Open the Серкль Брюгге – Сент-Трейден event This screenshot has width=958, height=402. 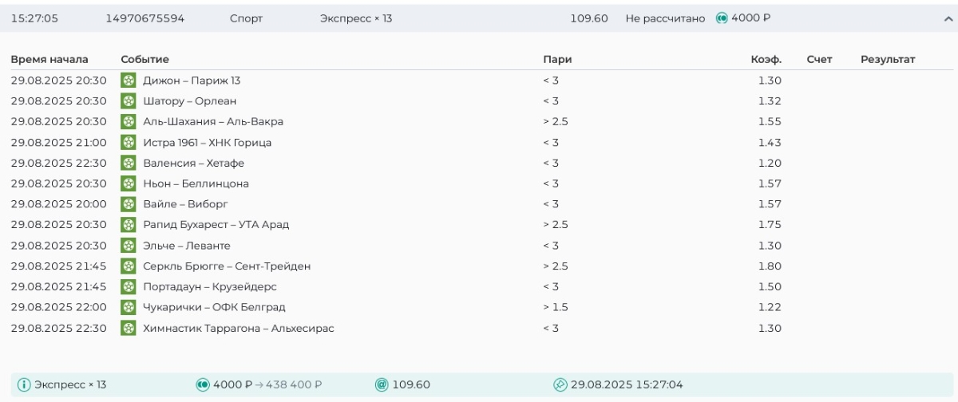[227, 266]
